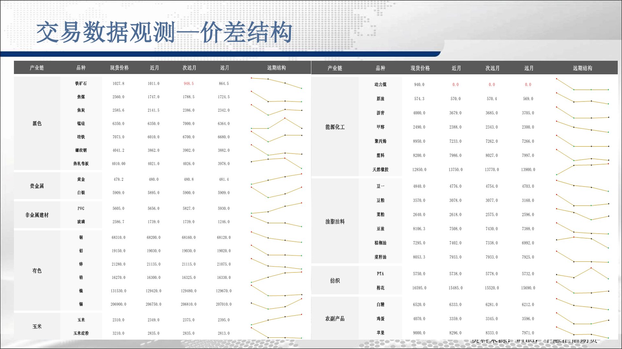Click the 玉米淀粉 row label
This screenshot has width=622, height=349.
81,333
